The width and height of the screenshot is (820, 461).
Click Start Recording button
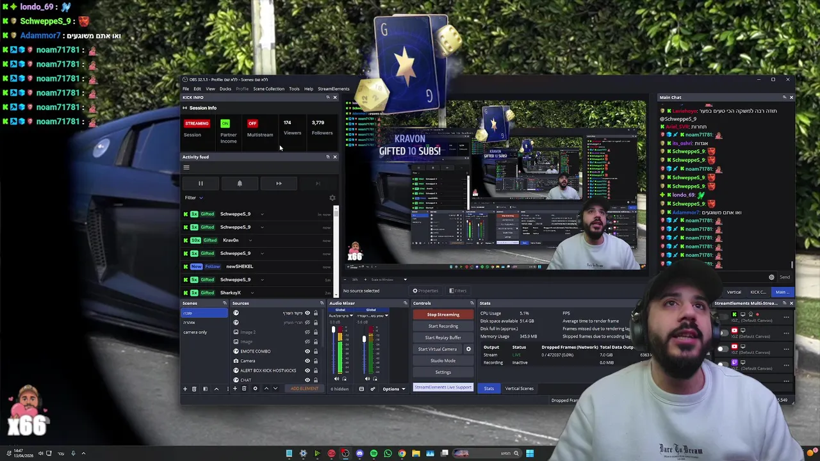tap(443, 326)
